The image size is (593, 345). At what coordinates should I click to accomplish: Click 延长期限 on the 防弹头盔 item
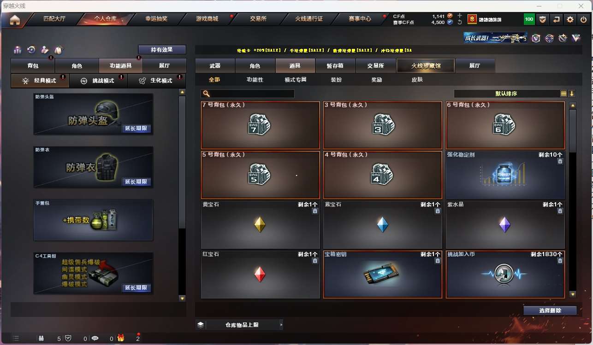(136, 129)
